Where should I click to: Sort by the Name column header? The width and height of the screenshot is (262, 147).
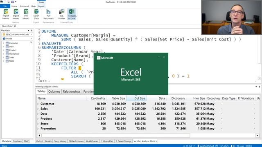[x=61, y=98]
